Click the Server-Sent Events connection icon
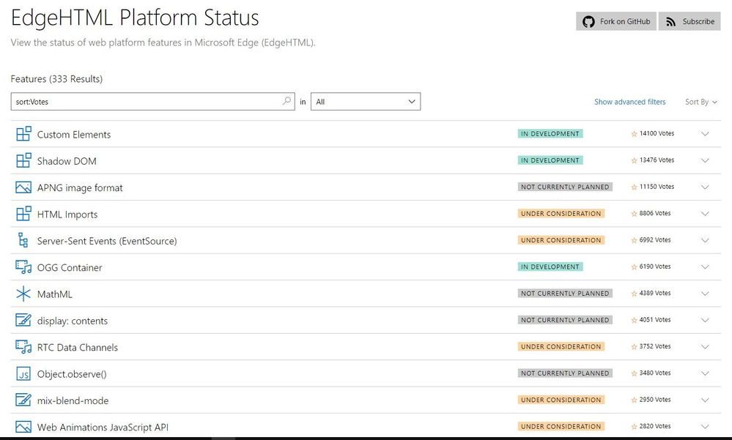The height and width of the screenshot is (440, 732). pos(23,240)
